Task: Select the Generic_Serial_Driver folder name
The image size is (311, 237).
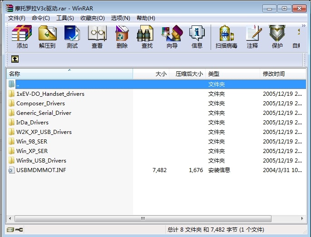Action: tap(44, 113)
